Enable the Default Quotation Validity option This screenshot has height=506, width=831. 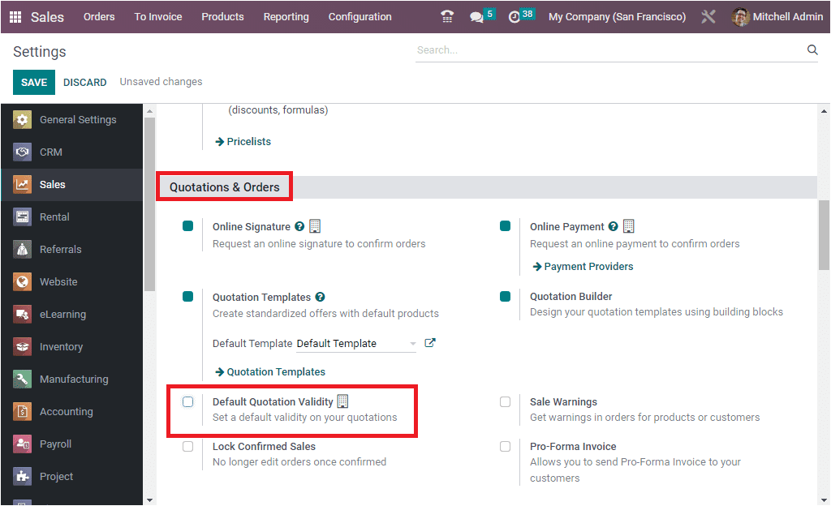187,401
